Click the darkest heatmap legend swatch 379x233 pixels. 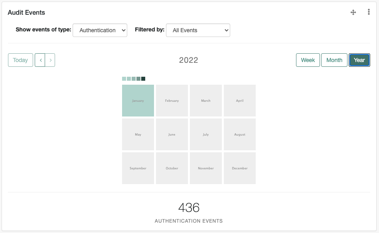(x=142, y=79)
